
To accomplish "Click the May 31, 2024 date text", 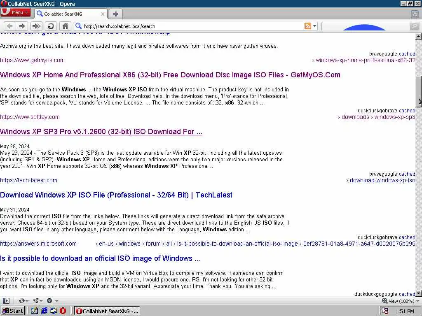I will [x=15, y=210].
